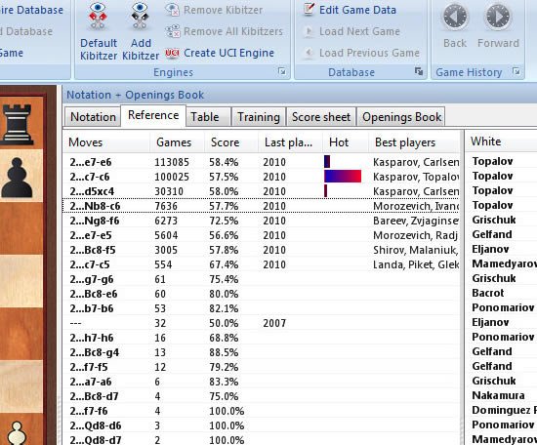This screenshot has width=537, height=445.
Task: Click the Remove All Kibitzers icon
Action: (172, 31)
